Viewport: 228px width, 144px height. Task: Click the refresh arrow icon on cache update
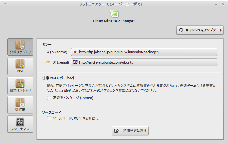tap(181, 30)
